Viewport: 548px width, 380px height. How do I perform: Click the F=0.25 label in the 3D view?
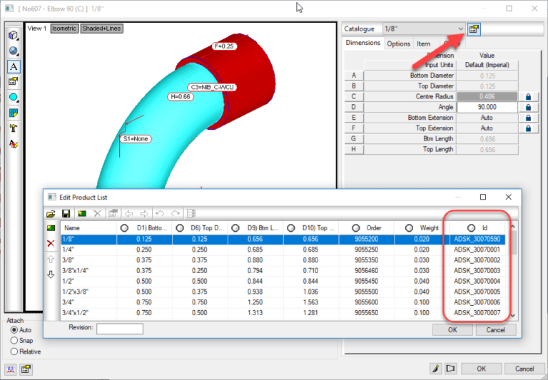pos(224,46)
